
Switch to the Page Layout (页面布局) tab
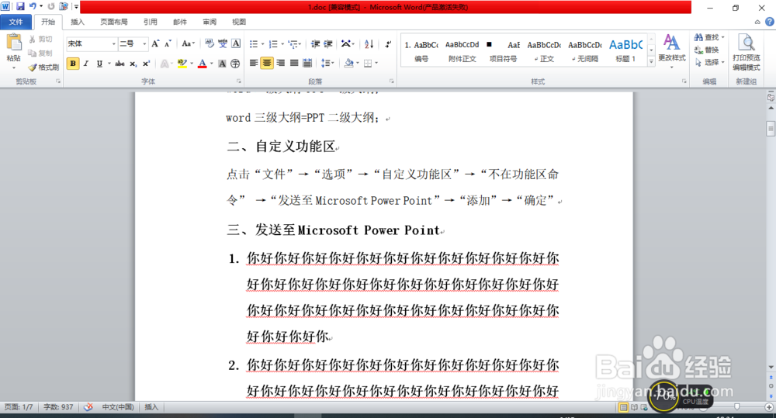click(114, 22)
